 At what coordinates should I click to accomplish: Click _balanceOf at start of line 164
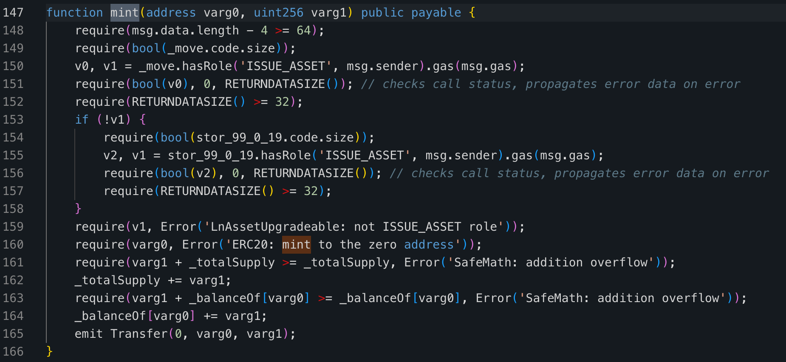point(110,316)
